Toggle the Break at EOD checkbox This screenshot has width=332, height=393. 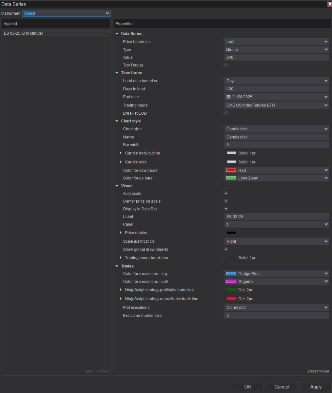coord(226,113)
